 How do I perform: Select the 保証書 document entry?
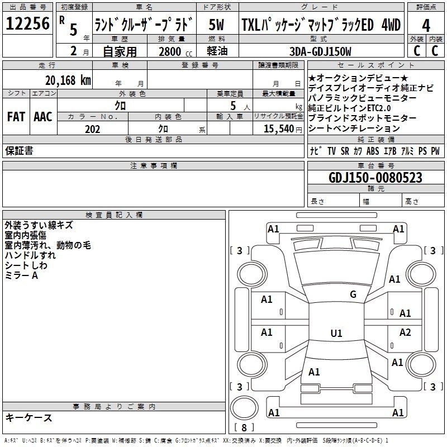point(19,151)
